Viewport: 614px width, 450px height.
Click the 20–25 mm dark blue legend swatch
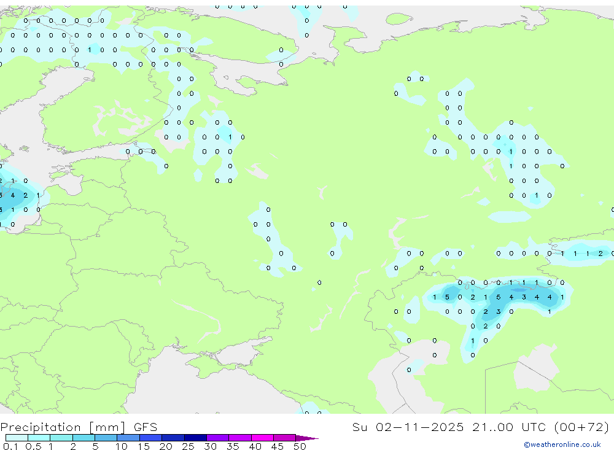173,438
